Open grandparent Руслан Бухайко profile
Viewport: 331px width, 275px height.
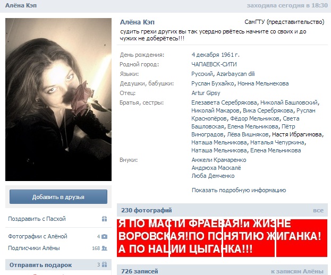tap(213, 83)
